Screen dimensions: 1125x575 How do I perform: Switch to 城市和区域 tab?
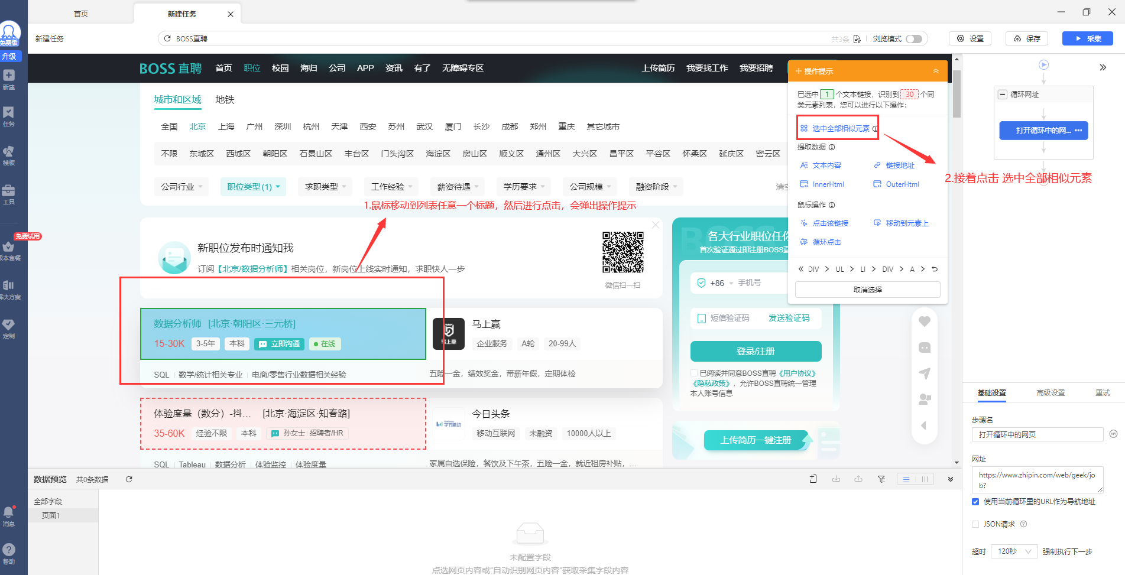(x=178, y=100)
